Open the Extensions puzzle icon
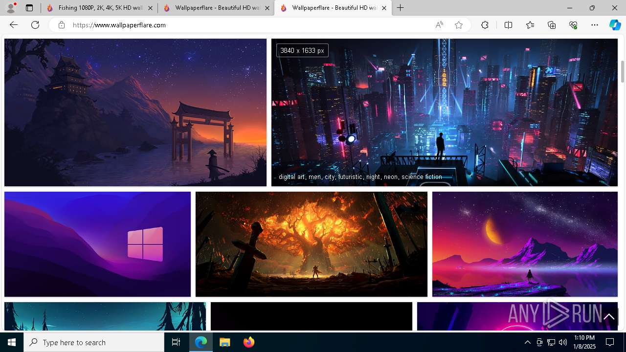The height and width of the screenshot is (352, 626). (x=485, y=25)
